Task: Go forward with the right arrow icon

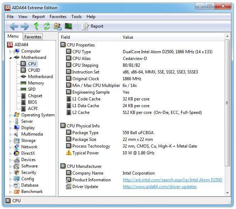Action: (25, 27)
